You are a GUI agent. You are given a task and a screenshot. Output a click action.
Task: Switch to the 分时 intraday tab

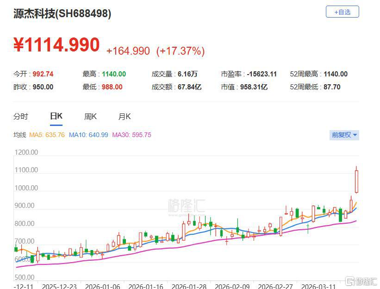19,116
